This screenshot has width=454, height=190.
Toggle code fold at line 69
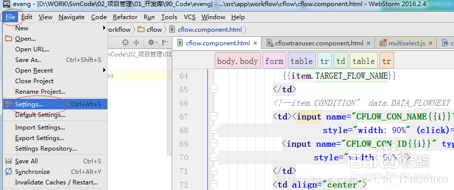(214, 144)
